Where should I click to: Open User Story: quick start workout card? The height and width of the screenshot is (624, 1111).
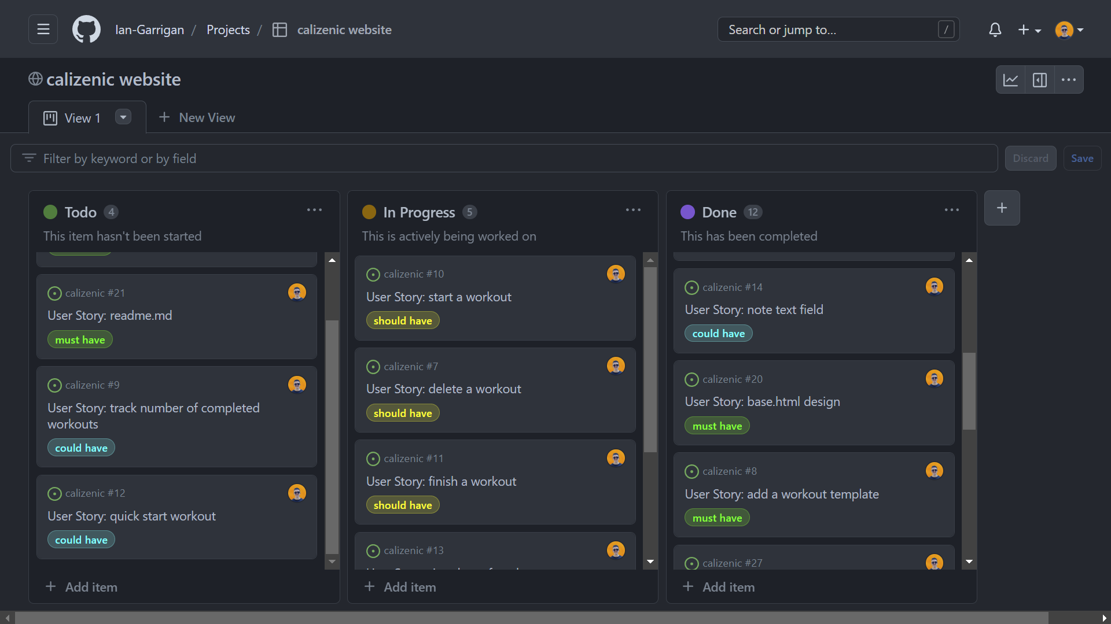tap(131, 516)
